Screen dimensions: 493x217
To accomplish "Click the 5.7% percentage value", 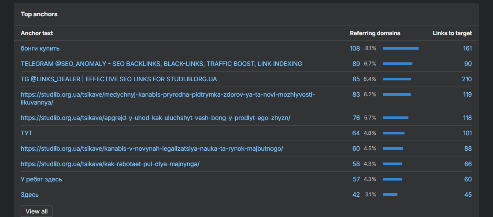I will tap(371, 118).
